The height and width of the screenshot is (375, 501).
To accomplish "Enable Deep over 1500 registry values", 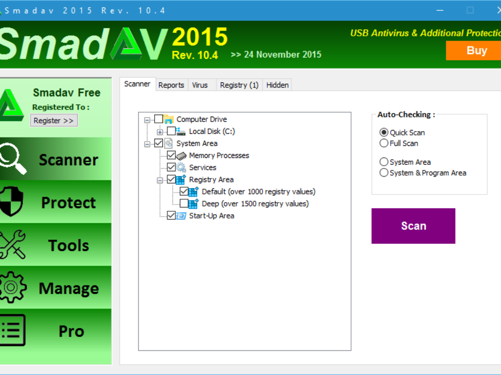I will [184, 204].
